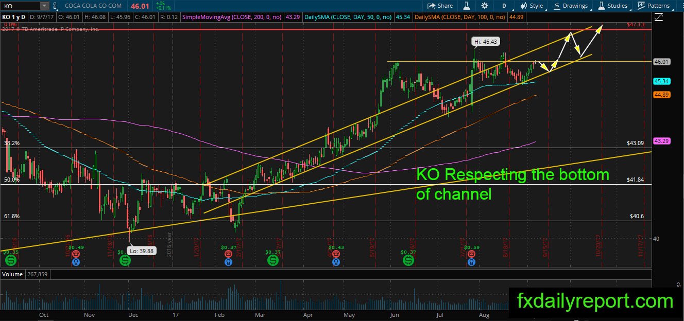
Task: Click the orange 44.89 price bubble
Action: pyautogui.click(x=661, y=95)
